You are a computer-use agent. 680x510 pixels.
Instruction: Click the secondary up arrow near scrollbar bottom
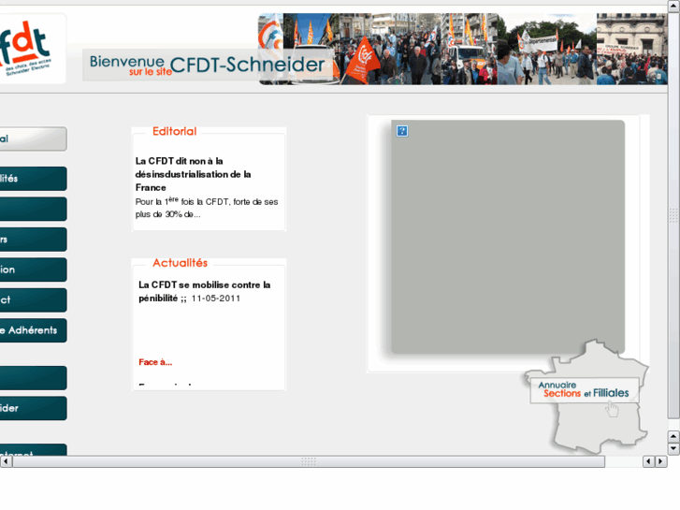(673, 436)
